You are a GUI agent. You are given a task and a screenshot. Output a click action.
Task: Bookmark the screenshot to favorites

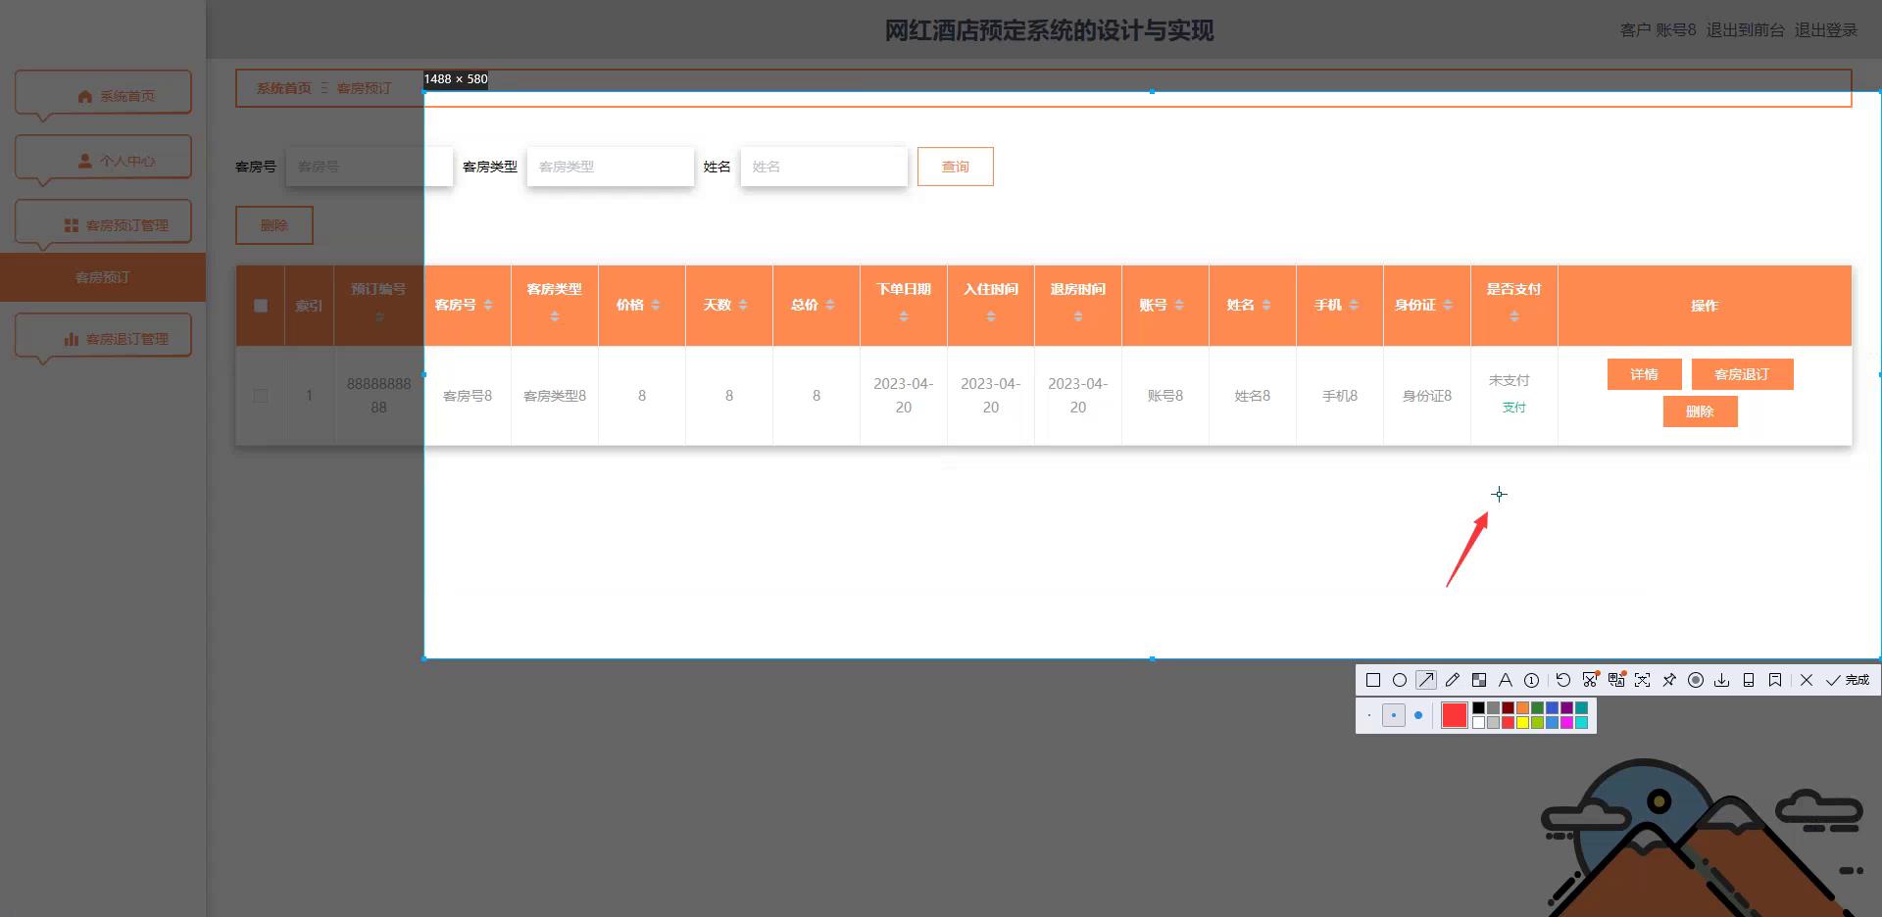pos(1775,680)
